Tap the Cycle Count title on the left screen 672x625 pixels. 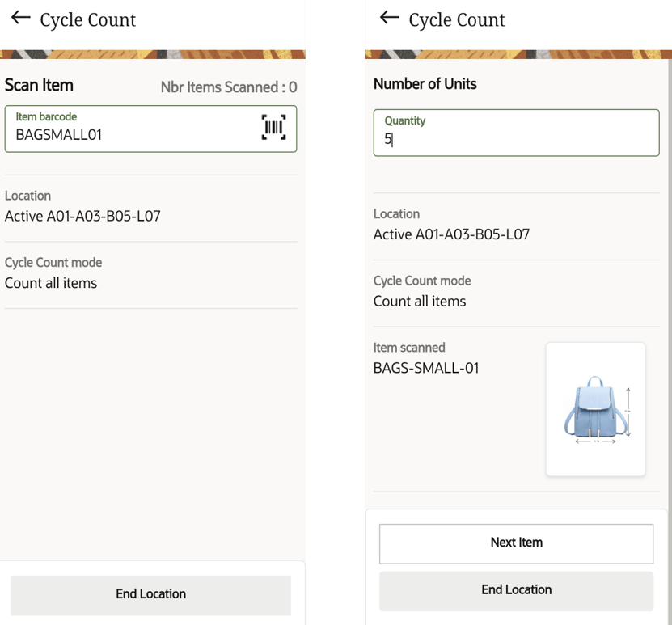[x=88, y=20]
